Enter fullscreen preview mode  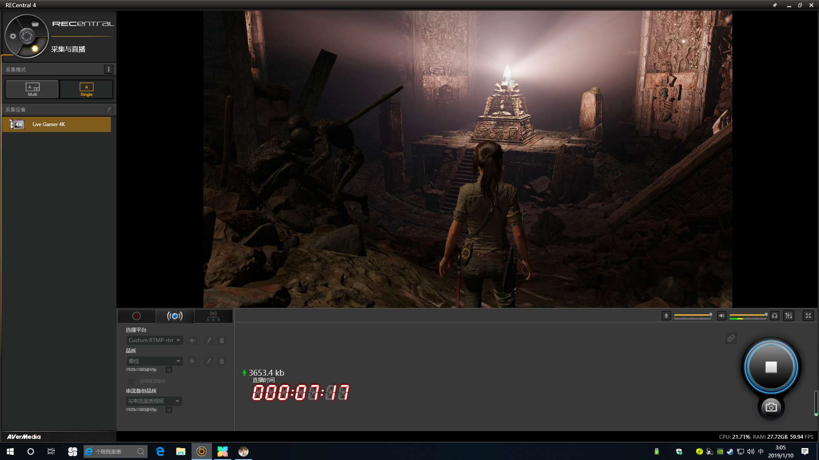(x=808, y=316)
